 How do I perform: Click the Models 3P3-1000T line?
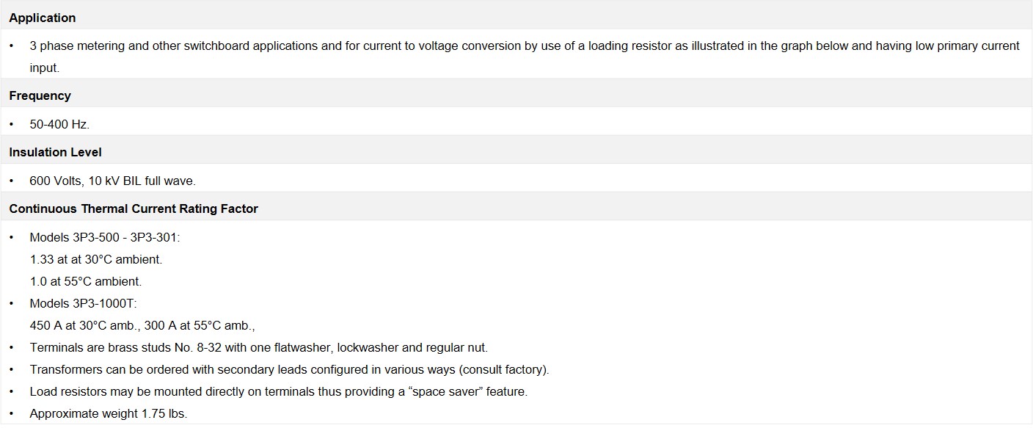(84, 303)
